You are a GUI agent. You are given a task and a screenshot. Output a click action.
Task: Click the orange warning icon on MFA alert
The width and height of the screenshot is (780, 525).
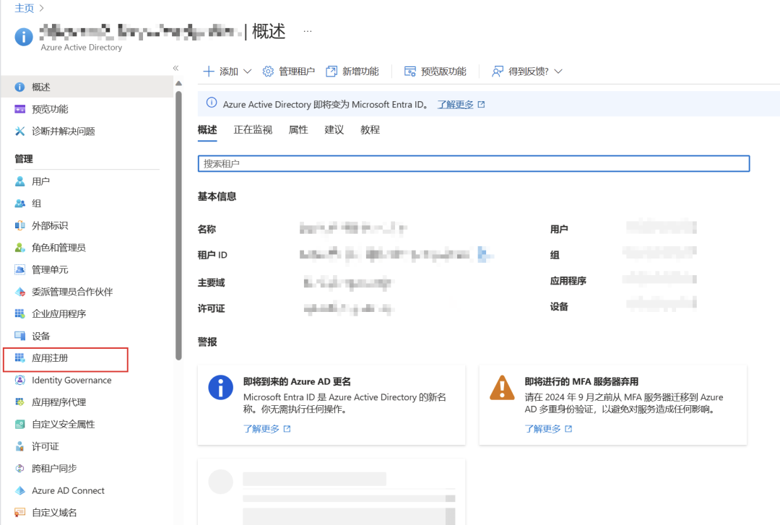click(x=502, y=388)
